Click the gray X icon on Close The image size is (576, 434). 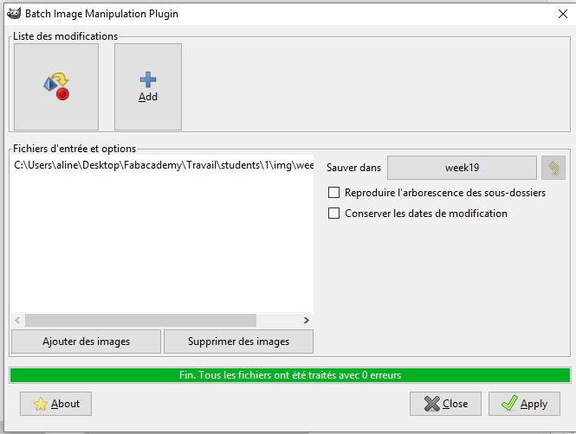pyautogui.click(x=431, y=404)
